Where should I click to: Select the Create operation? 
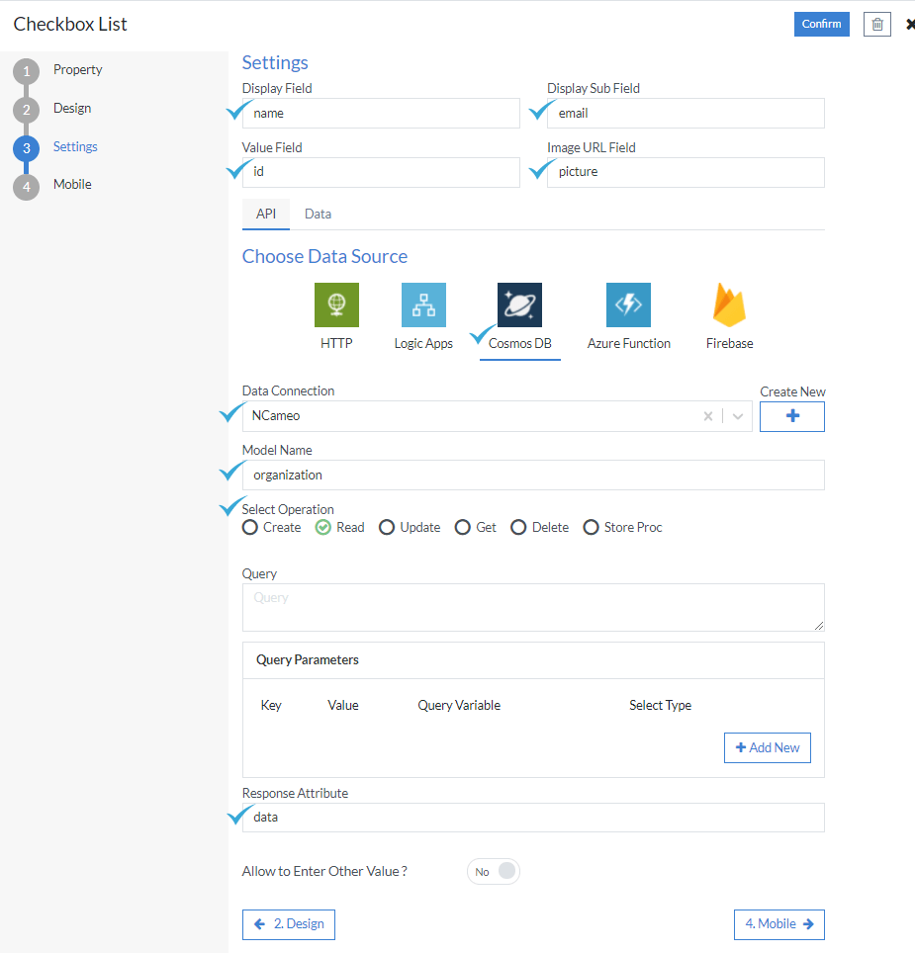pos(249,527)
